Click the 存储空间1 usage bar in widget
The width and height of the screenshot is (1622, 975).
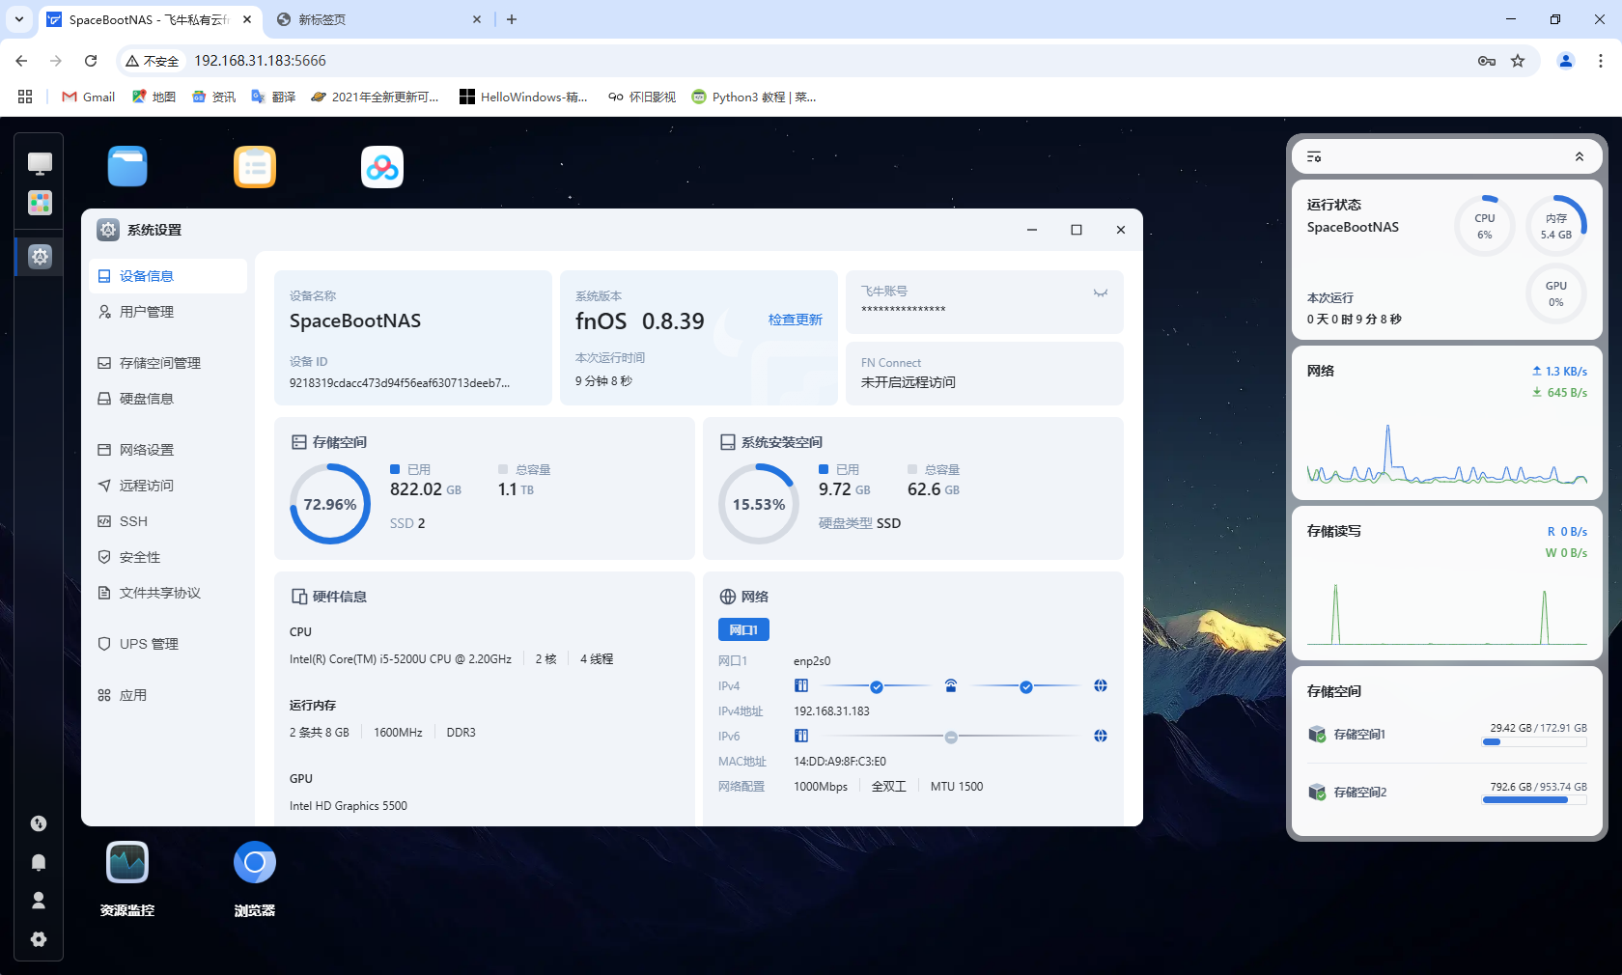(1535, 742)
